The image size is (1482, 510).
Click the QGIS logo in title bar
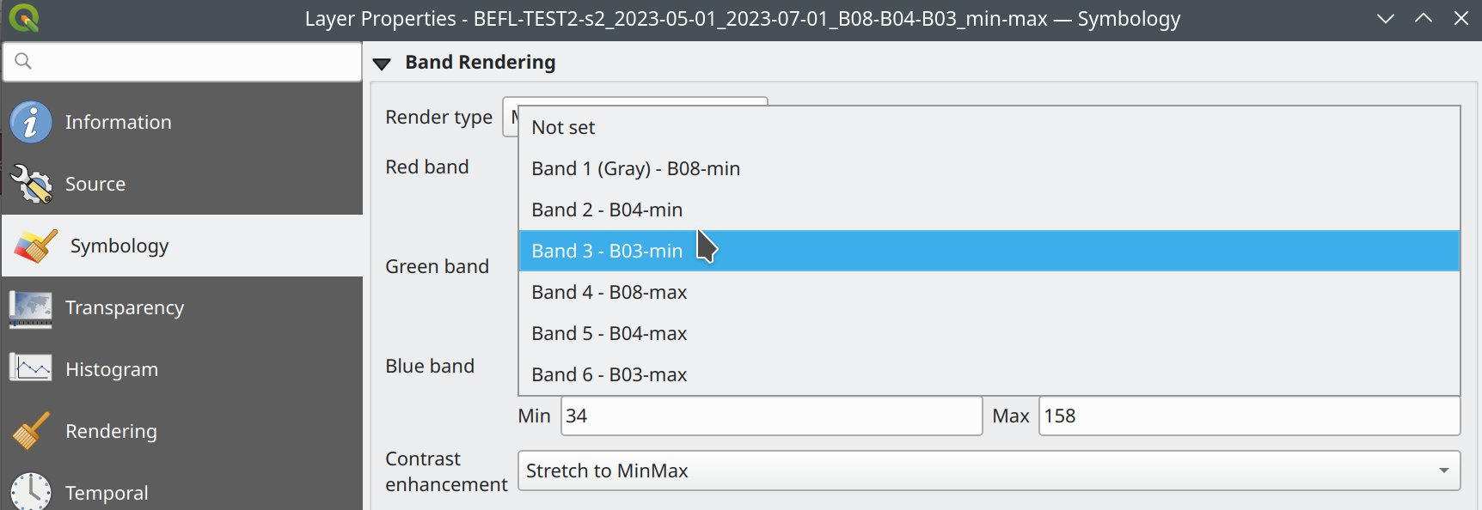tap(23, 18)
